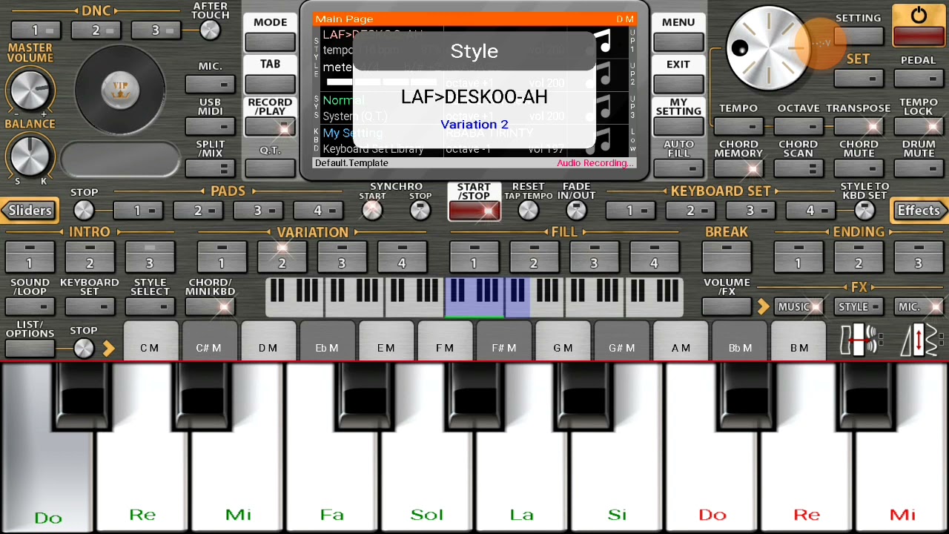Click orange arrow next to VOLUME/FX

[763, 306]
